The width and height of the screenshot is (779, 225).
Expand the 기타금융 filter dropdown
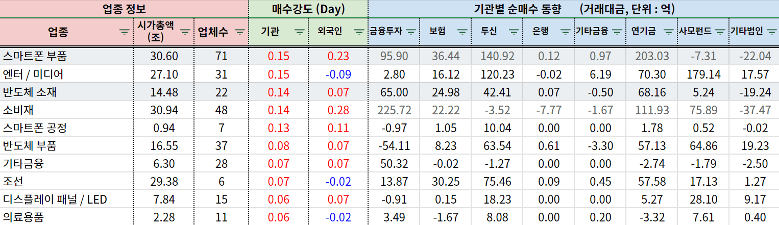point(617,32)
